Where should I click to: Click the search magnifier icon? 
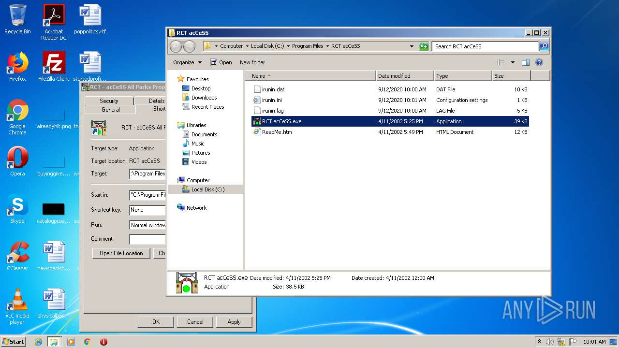pos(544,46)
